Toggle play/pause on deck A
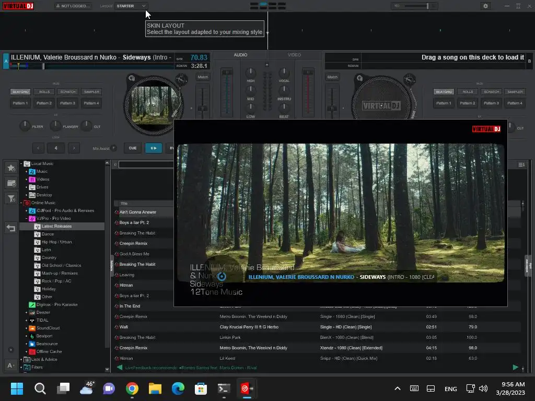The height and width of the screenshot is (401, 535). coord(154,148)
